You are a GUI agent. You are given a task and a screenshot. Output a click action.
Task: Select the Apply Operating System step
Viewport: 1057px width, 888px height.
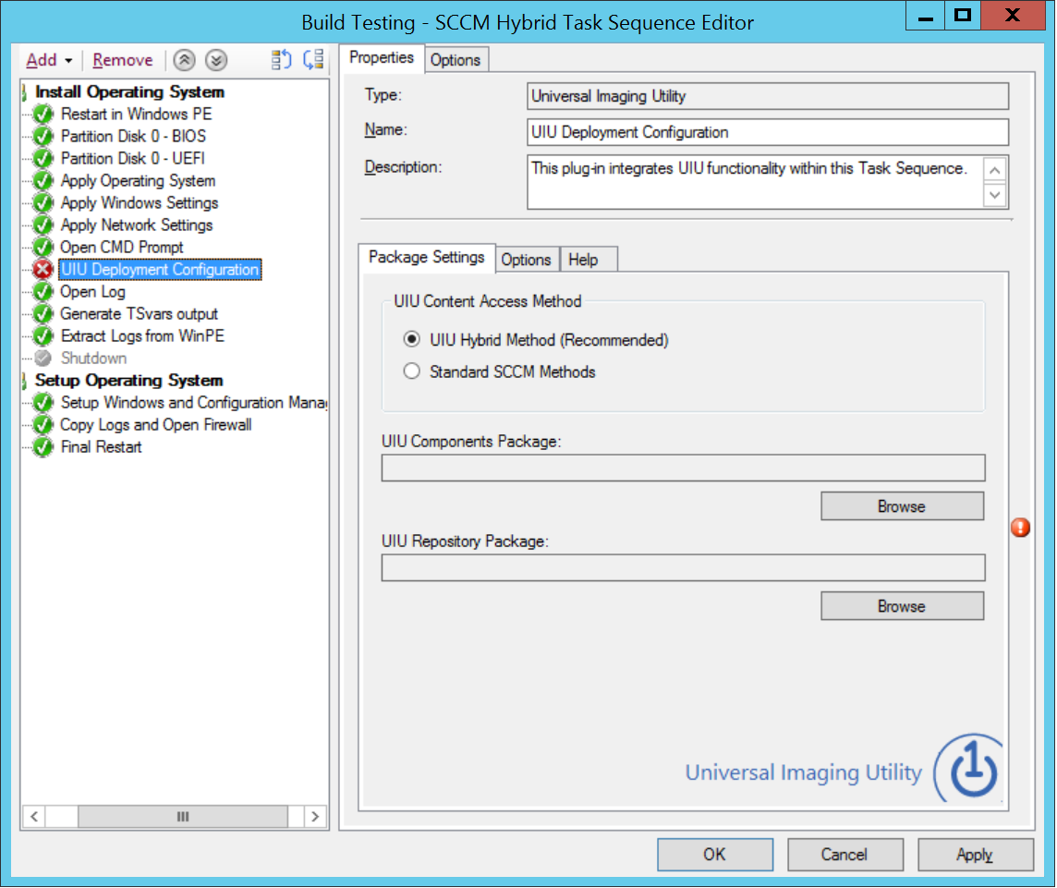tap(139, 181)
